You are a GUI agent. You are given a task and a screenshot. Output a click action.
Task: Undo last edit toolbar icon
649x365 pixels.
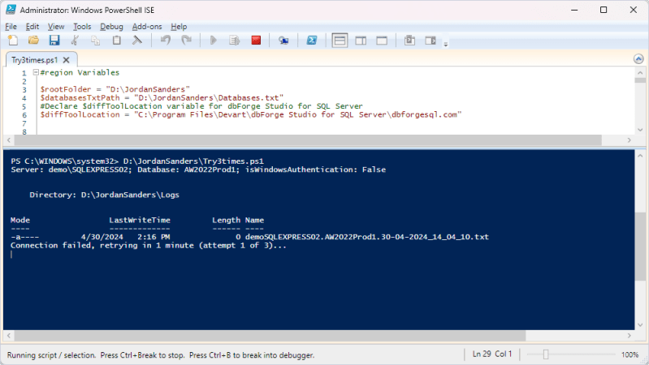pyautogui.click(x=166, y=40)
